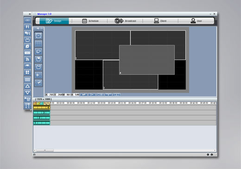Move the layer up with triangle arrow
The height and width of the screenshot is (169, 241).
pos(27,86)
